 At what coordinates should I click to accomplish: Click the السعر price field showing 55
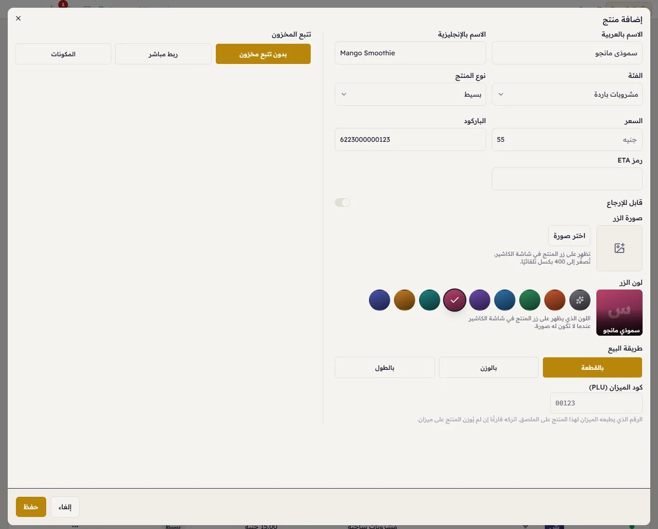567,139
